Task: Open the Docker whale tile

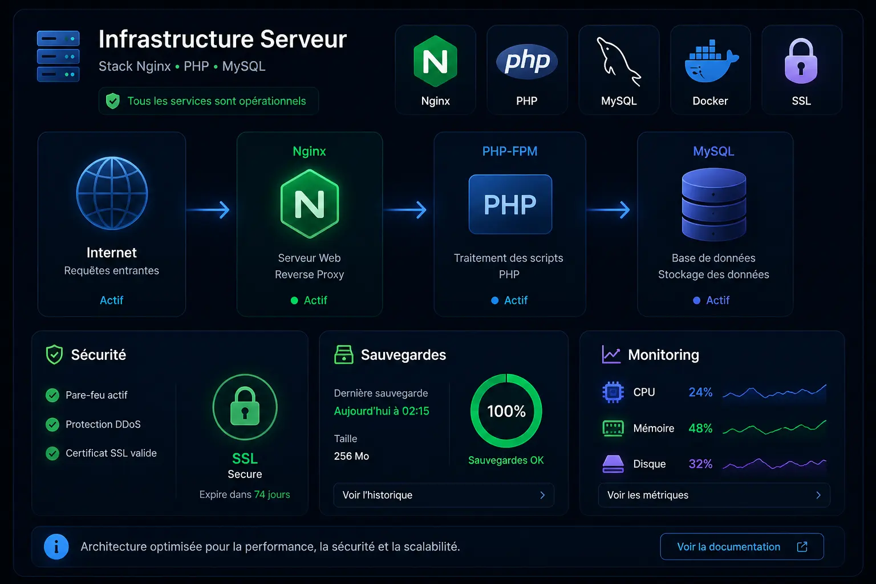Action: 710,70
